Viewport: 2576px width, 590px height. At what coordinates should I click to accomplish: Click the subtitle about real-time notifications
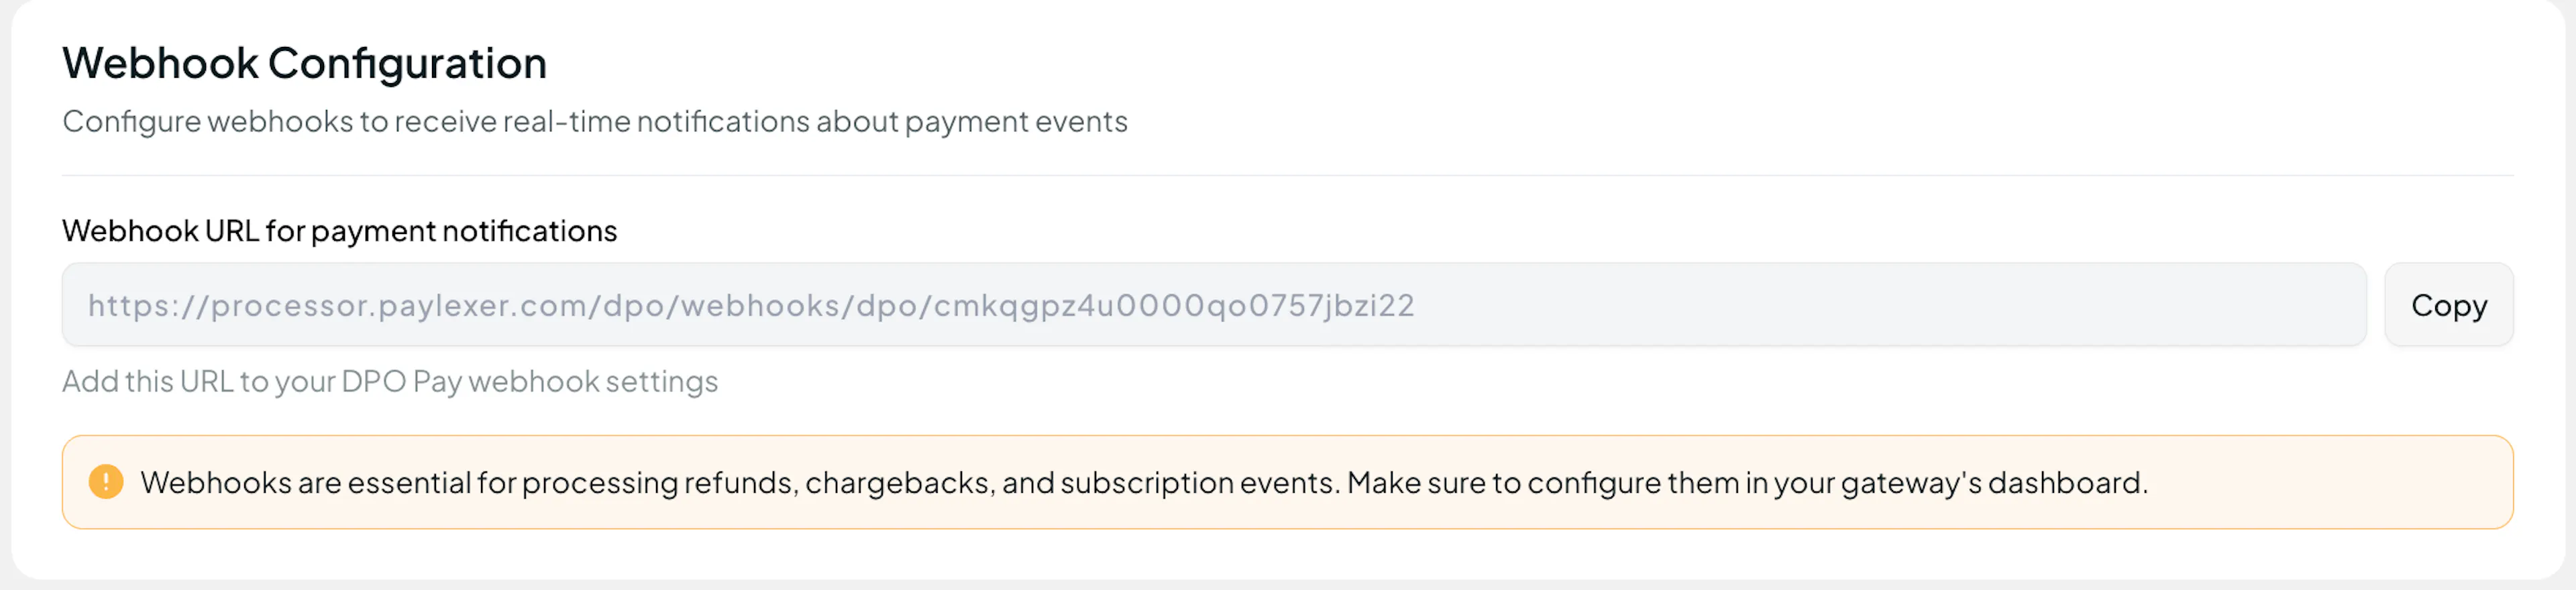(x=594, y=121)
